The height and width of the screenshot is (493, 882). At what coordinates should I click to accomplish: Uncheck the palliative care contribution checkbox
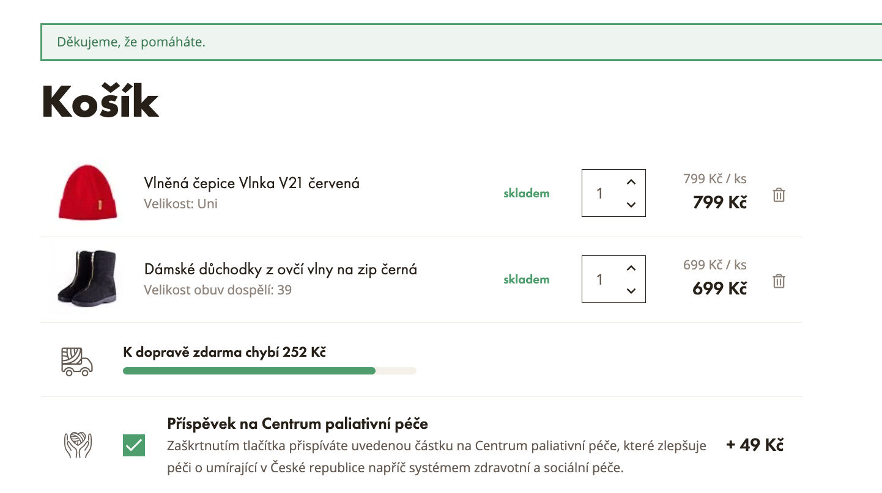(x=134, y=445)
